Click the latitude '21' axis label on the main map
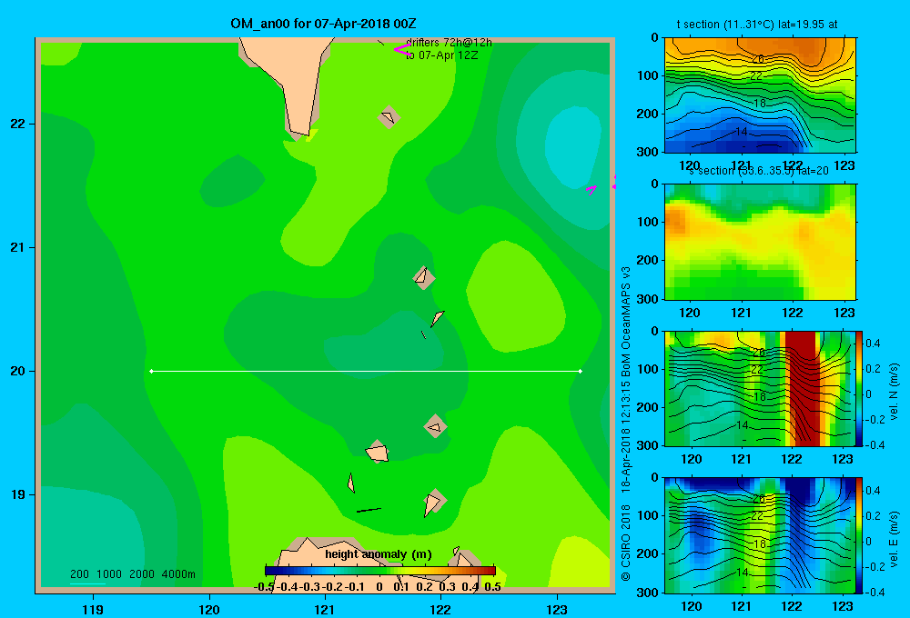The image size is (910, 618). [x=18, y=247]
